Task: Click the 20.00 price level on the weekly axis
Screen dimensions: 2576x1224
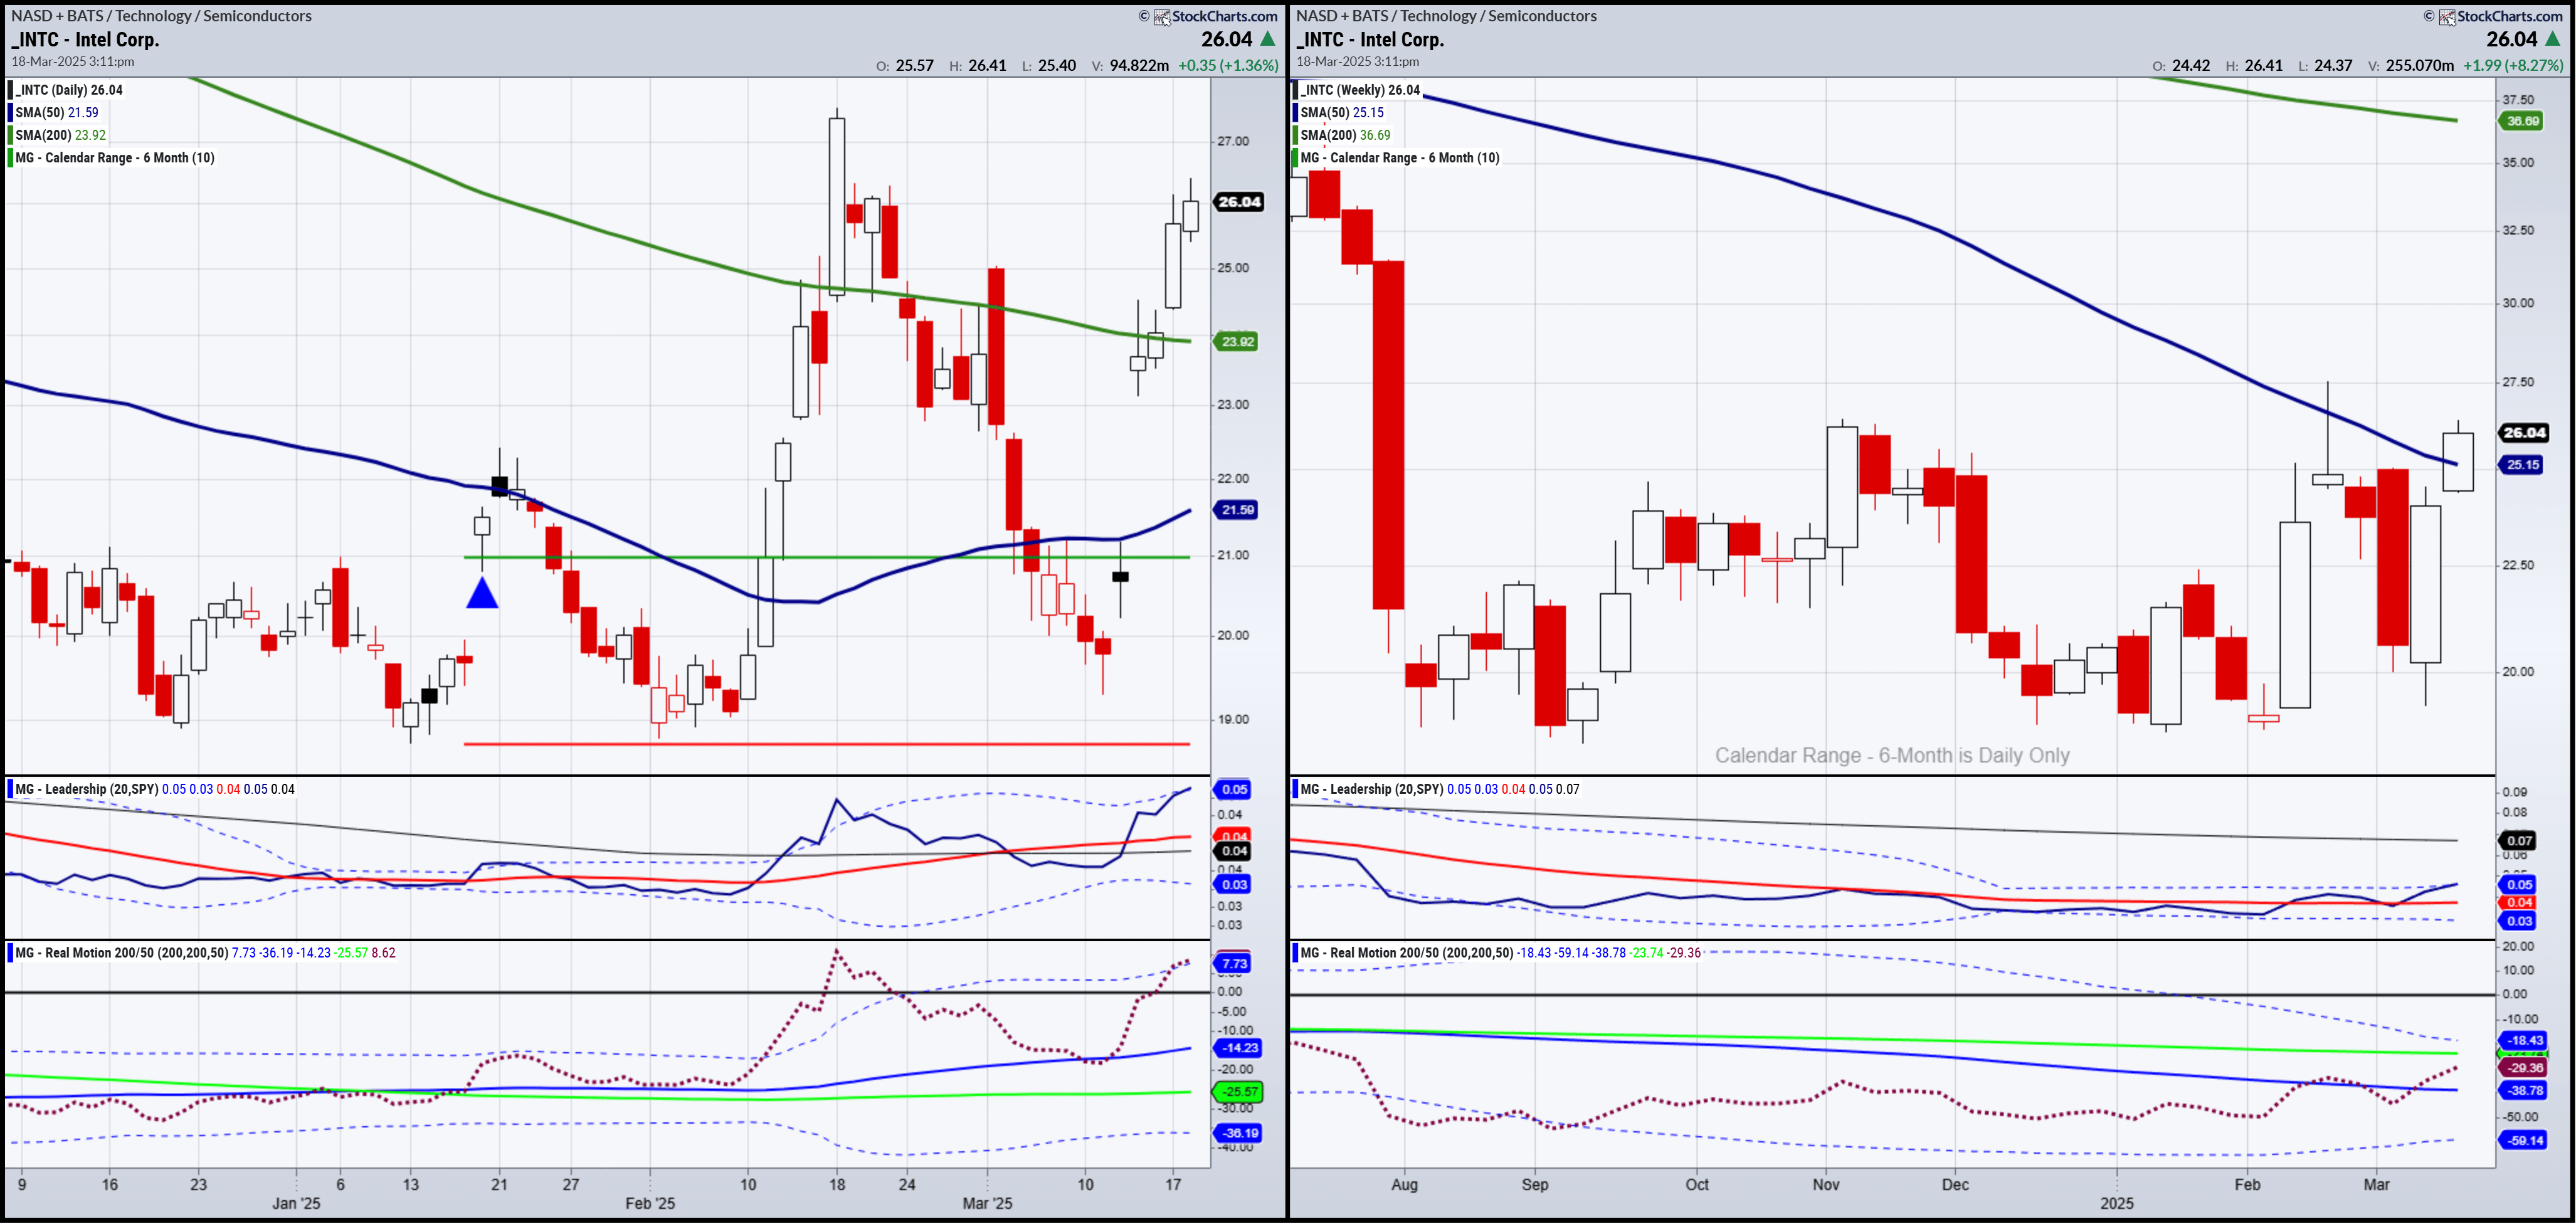Action: (x=2518, y=672)
